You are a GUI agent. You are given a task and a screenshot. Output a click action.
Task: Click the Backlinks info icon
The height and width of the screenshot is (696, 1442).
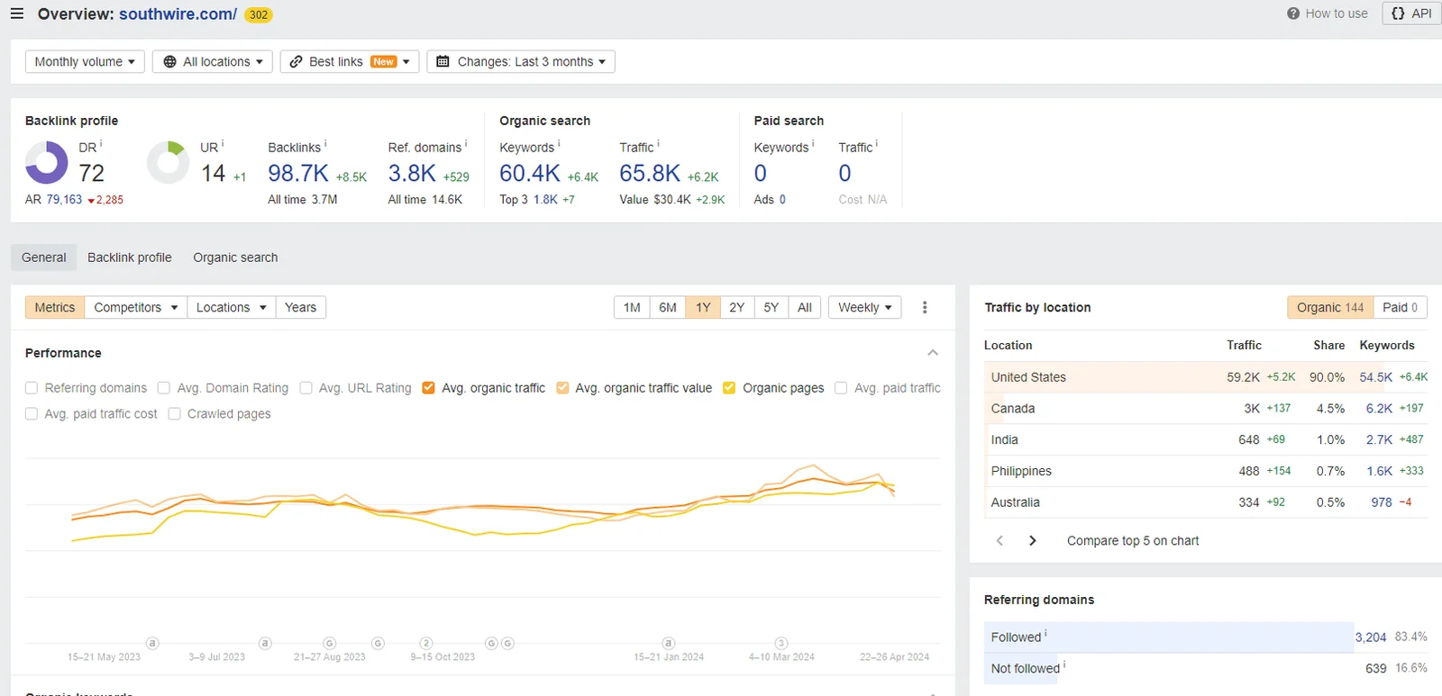point(325,144)
